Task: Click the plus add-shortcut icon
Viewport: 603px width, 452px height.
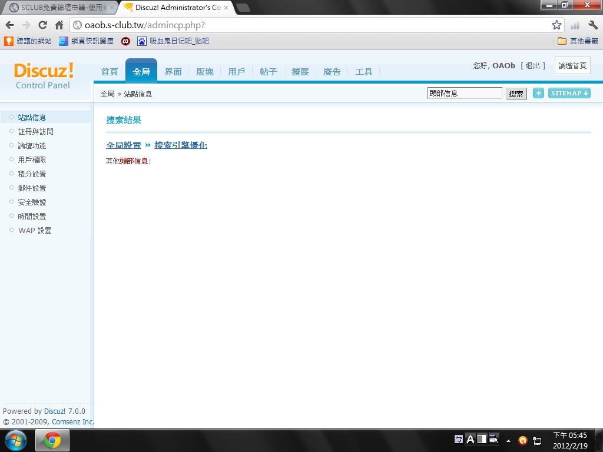Action: coord(538,93)
